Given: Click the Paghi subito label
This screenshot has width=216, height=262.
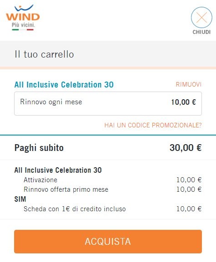Looking at the screenshot, I should pyautogui.click(x=39, y=148).
